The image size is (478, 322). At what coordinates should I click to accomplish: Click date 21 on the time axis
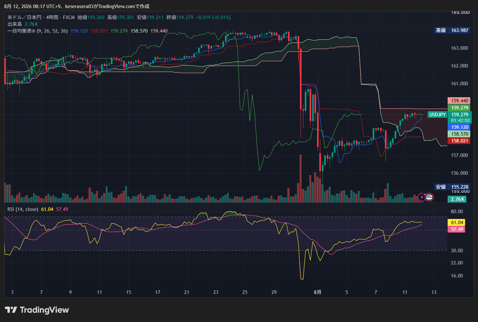pos(187,292)
